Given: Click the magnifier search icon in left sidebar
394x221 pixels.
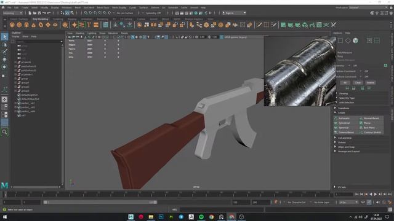Looking at the screenshot, I should click(x=4, y=132).
